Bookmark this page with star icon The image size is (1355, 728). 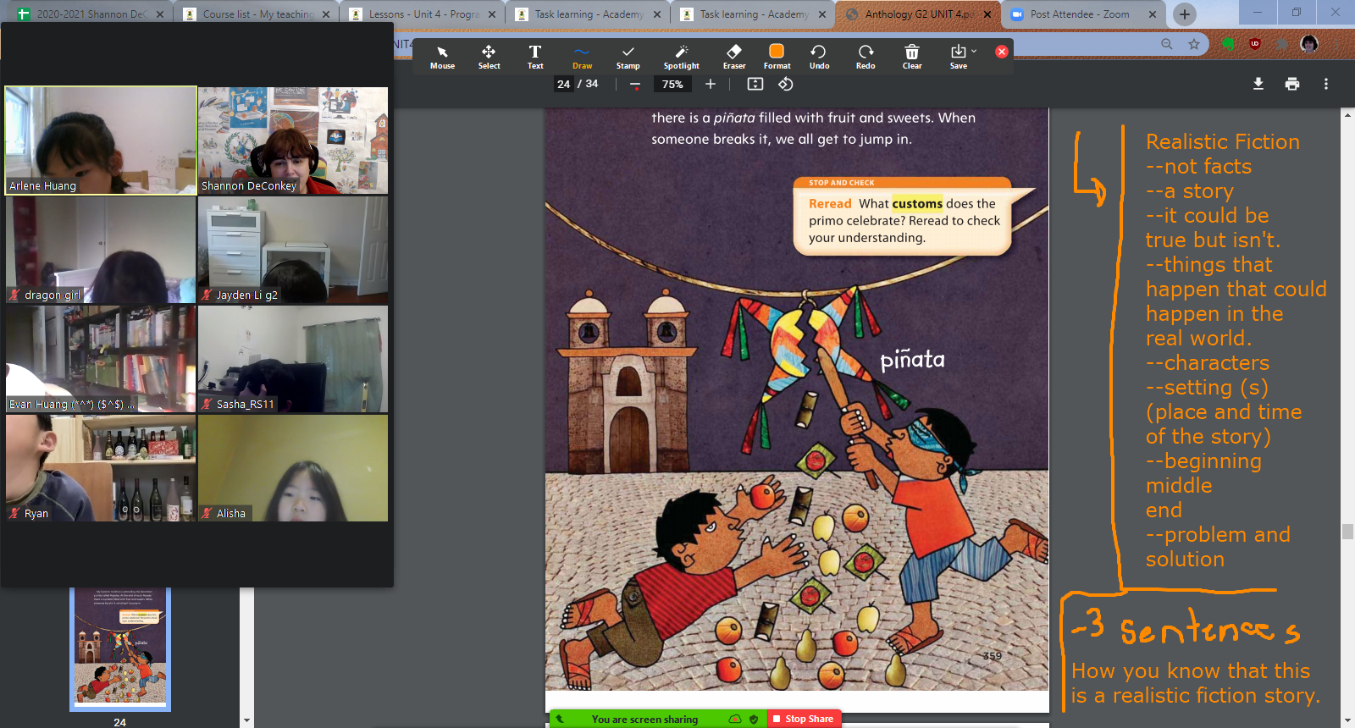click(1194, 44)
